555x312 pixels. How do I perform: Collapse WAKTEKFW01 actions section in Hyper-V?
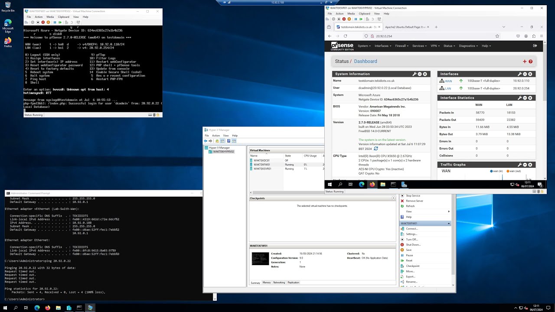click(449, 224)
